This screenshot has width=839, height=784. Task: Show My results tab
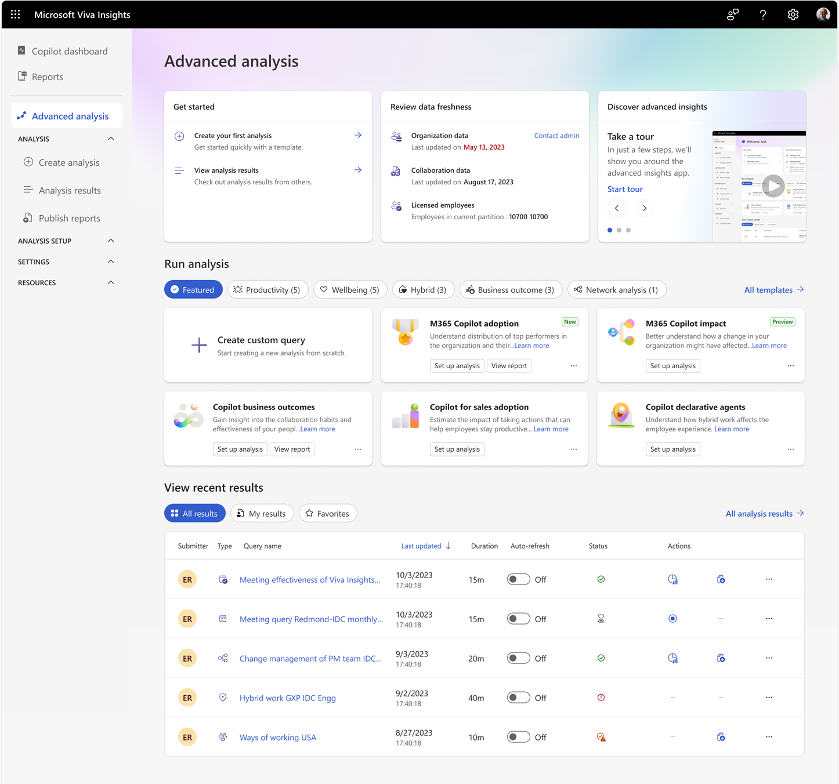[262, 513]
